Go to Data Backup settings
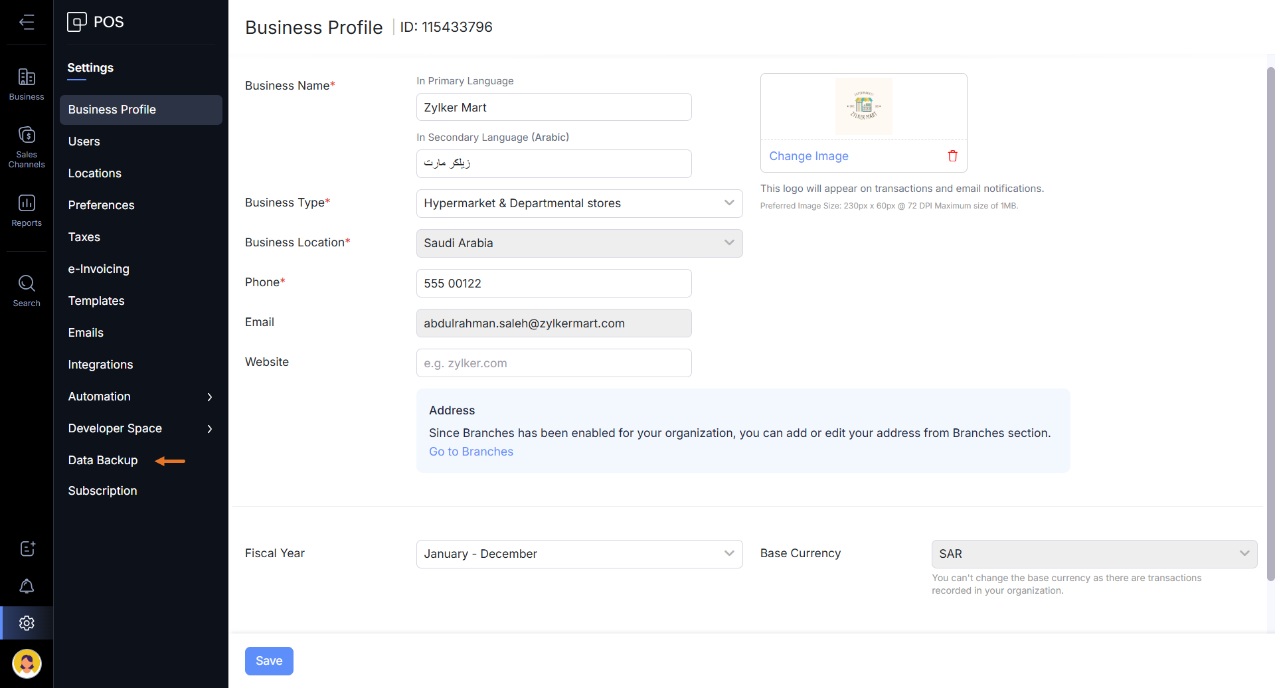 coord(103,460)
